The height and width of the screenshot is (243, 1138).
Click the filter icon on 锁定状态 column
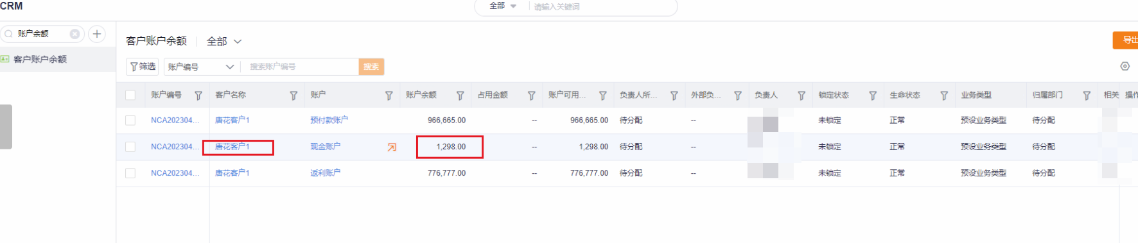tap(873, 96)
